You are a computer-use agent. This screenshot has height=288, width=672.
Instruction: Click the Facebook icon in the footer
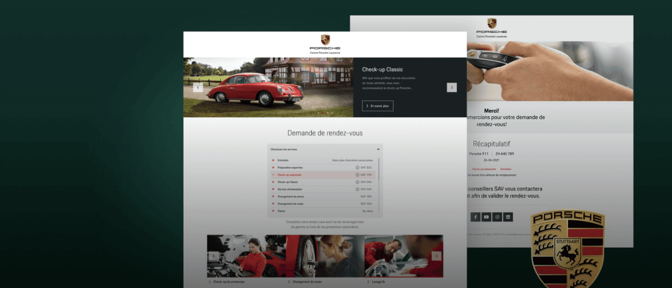[475, 217]
